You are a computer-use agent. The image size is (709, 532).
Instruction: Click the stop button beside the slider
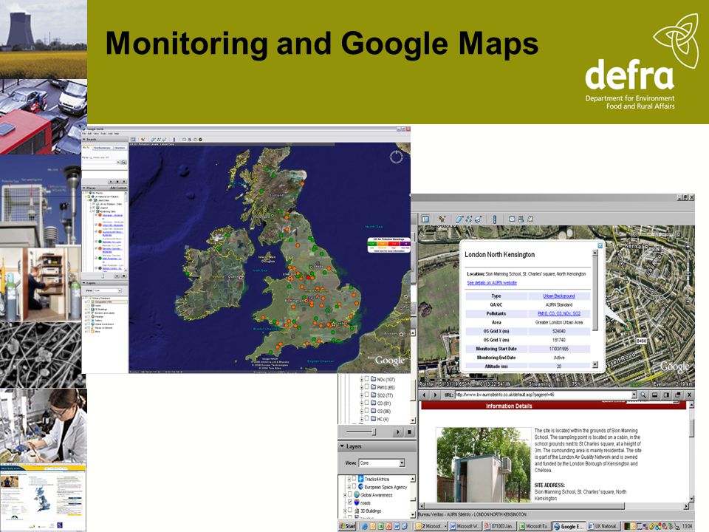click(x=409, y=432)
